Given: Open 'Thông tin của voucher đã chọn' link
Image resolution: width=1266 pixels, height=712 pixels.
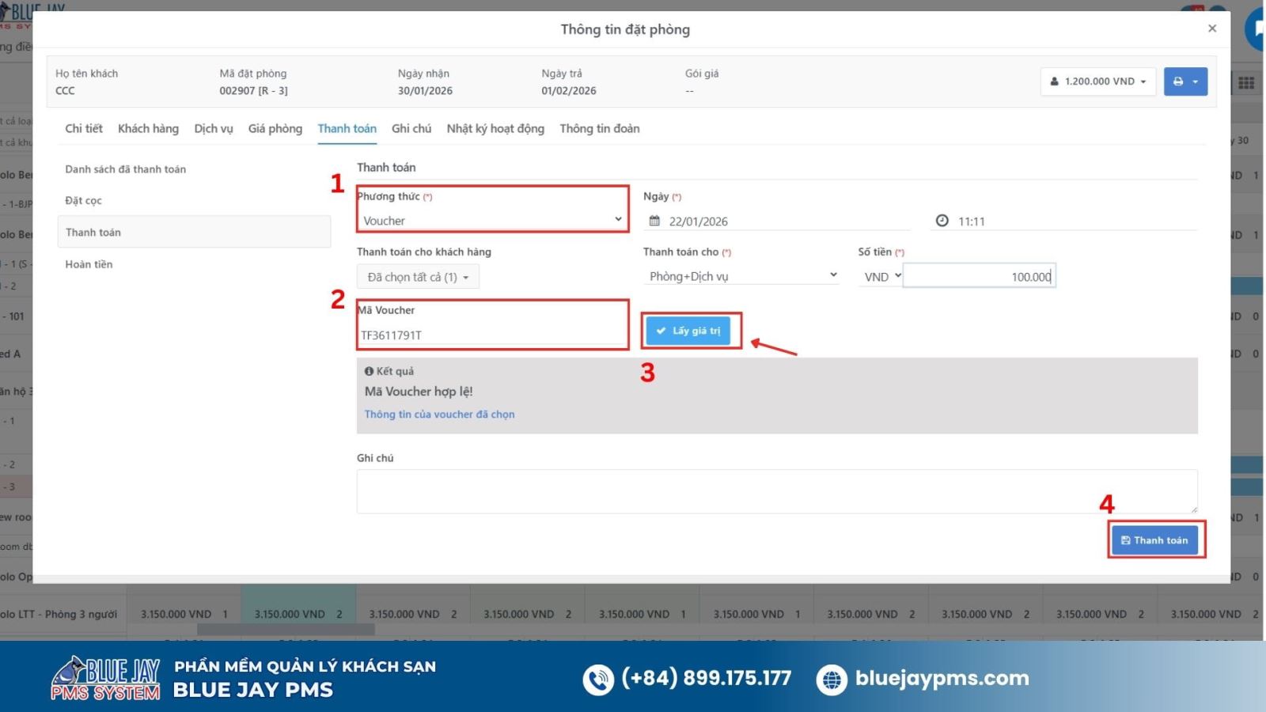Looking at the screenshot, I should coord(439,415).
